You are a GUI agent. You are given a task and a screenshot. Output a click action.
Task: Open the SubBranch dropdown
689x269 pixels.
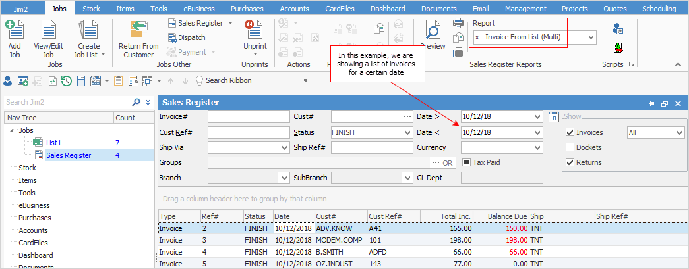click(407, 178)
